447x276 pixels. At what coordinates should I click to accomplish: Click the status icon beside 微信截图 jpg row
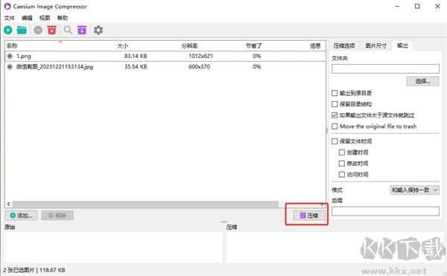[10, 66]
